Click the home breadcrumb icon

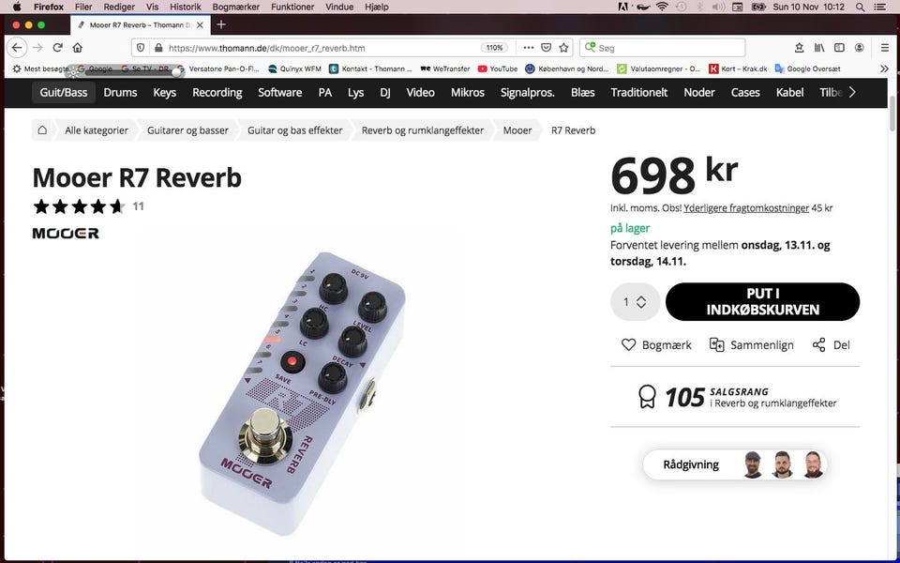point(42,129)
